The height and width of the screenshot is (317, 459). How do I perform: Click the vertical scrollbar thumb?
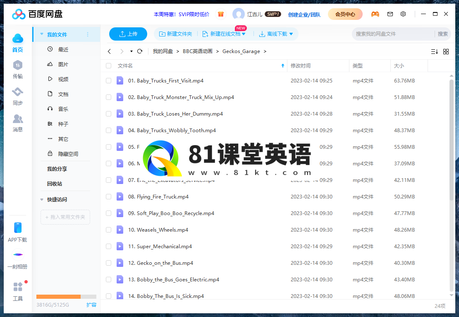pyautogui.click(x=451, y=141)
